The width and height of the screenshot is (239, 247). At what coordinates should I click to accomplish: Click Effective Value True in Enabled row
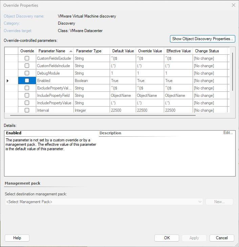pyautogui.click(x=178, y=81)
